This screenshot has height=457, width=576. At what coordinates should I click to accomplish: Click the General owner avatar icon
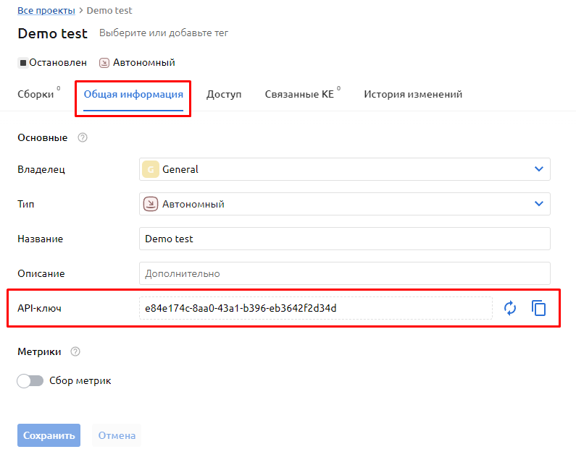(x=151, y=169)
